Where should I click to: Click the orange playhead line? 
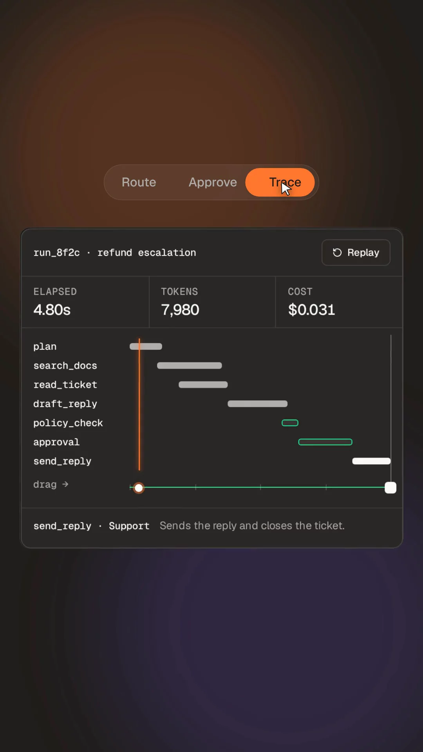click(139, 404)
